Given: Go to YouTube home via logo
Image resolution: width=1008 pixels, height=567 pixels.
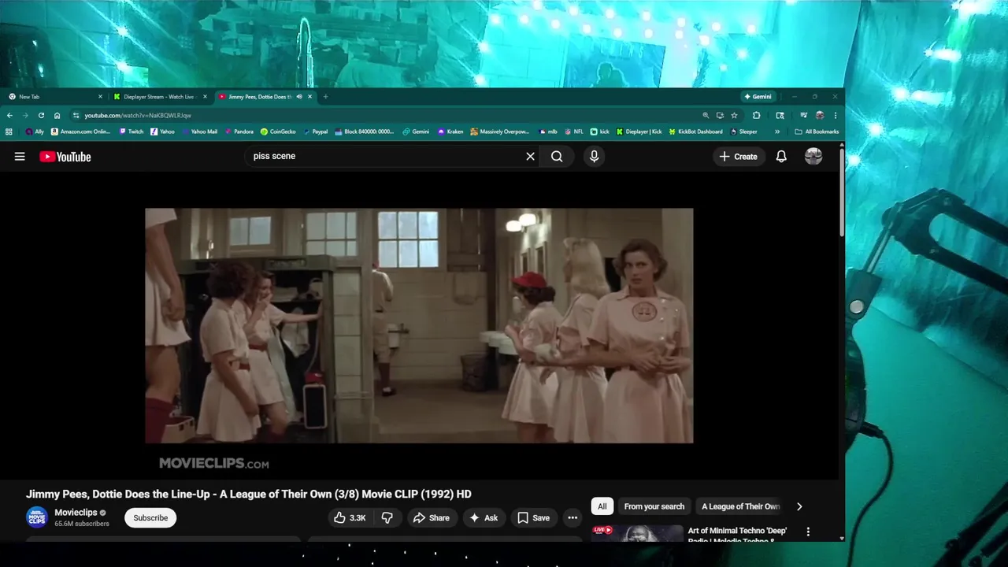Looking at the screenshot, I should click(65, 157).
